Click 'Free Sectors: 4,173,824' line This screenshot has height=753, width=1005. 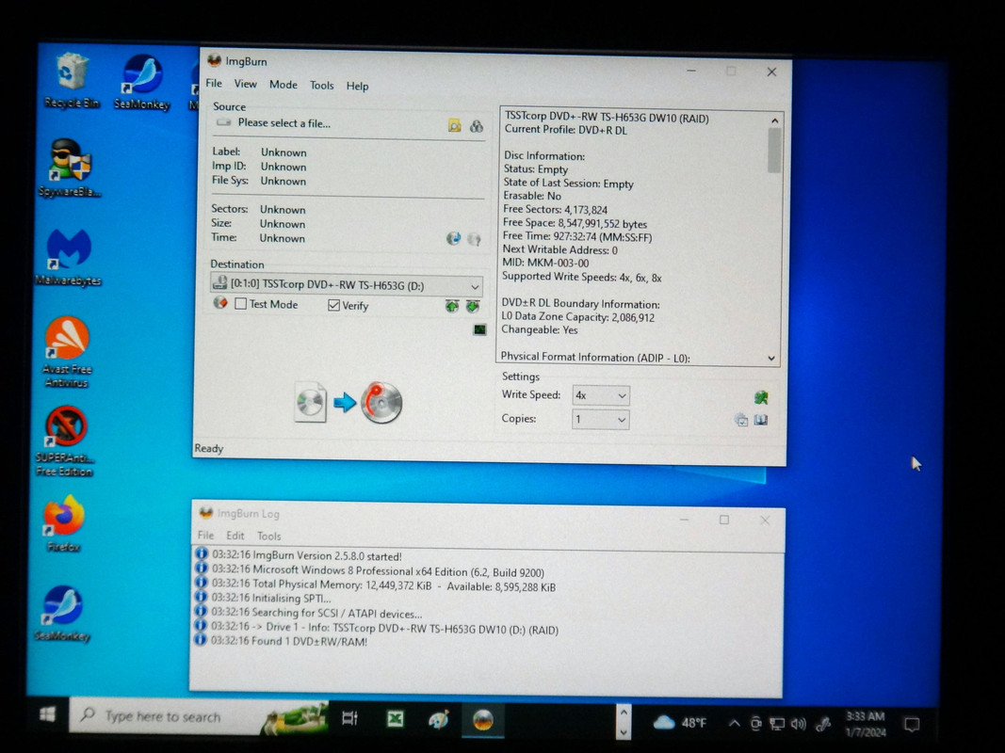pyautogui.click(x=555, y=209)
